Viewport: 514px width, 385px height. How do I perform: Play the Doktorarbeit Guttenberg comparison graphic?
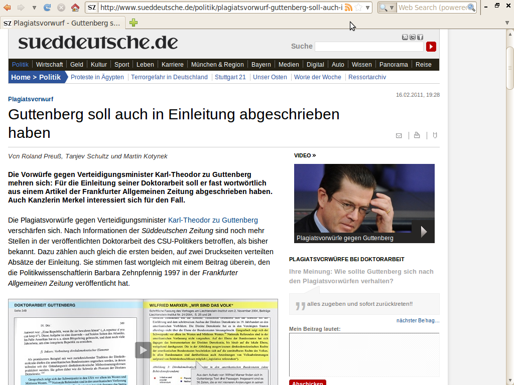(x=143, y=350)
